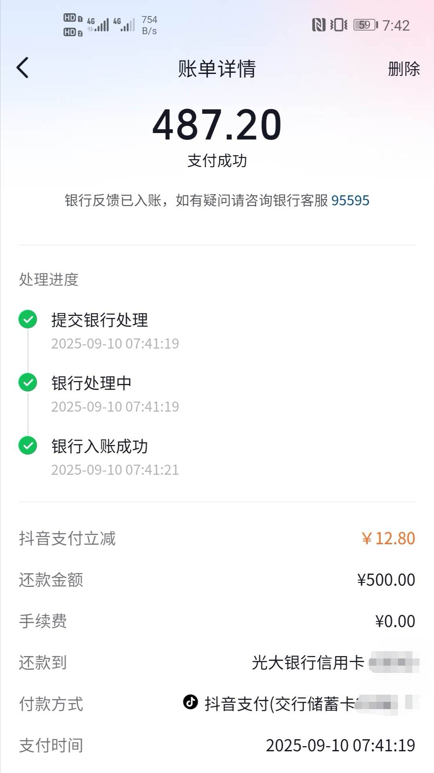Tap 抖音支付立减 discount ¥12.80 value
This screenshot has width=434, height=773.
click(388, 538)
